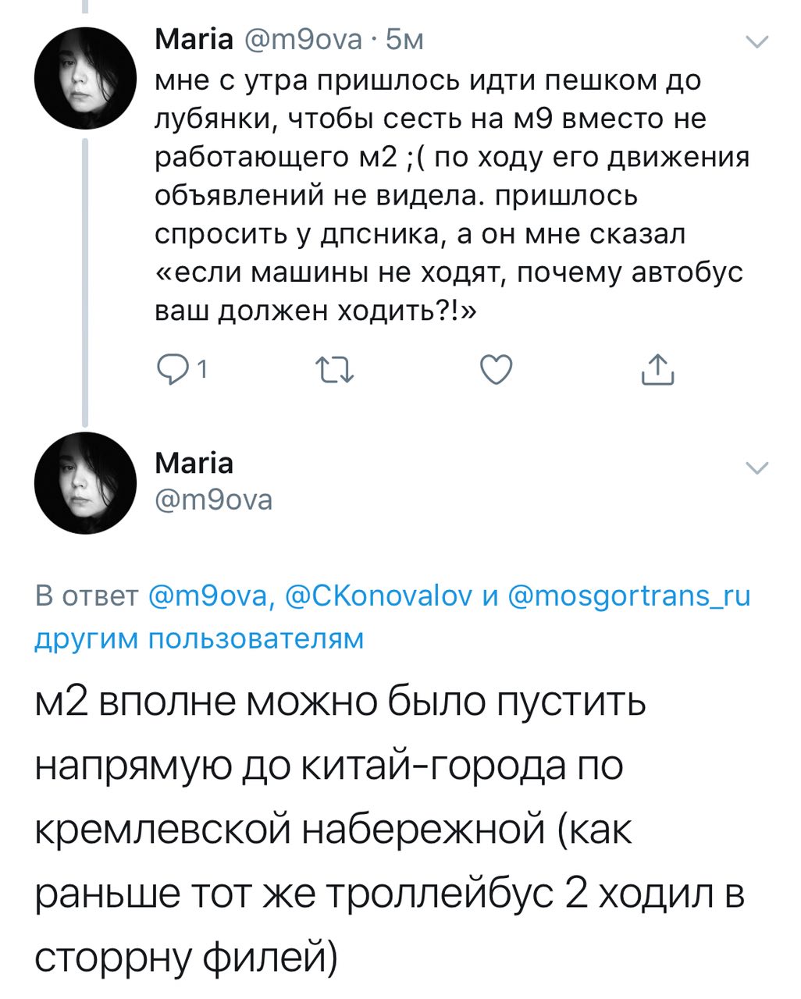
Task: Like the tweet with the heart icon
Action: 496,370
